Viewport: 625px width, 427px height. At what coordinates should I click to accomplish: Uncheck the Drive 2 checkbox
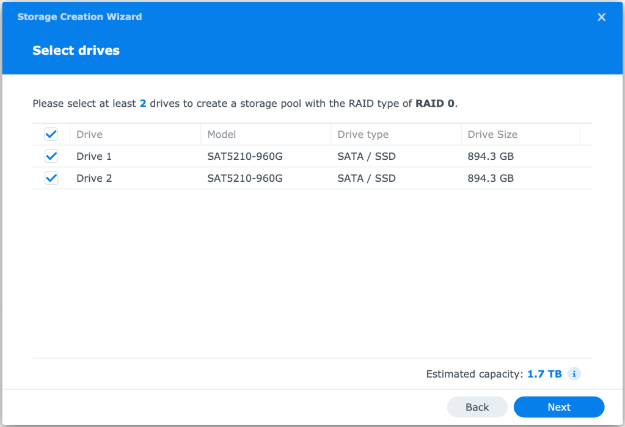tap(51, 178)
